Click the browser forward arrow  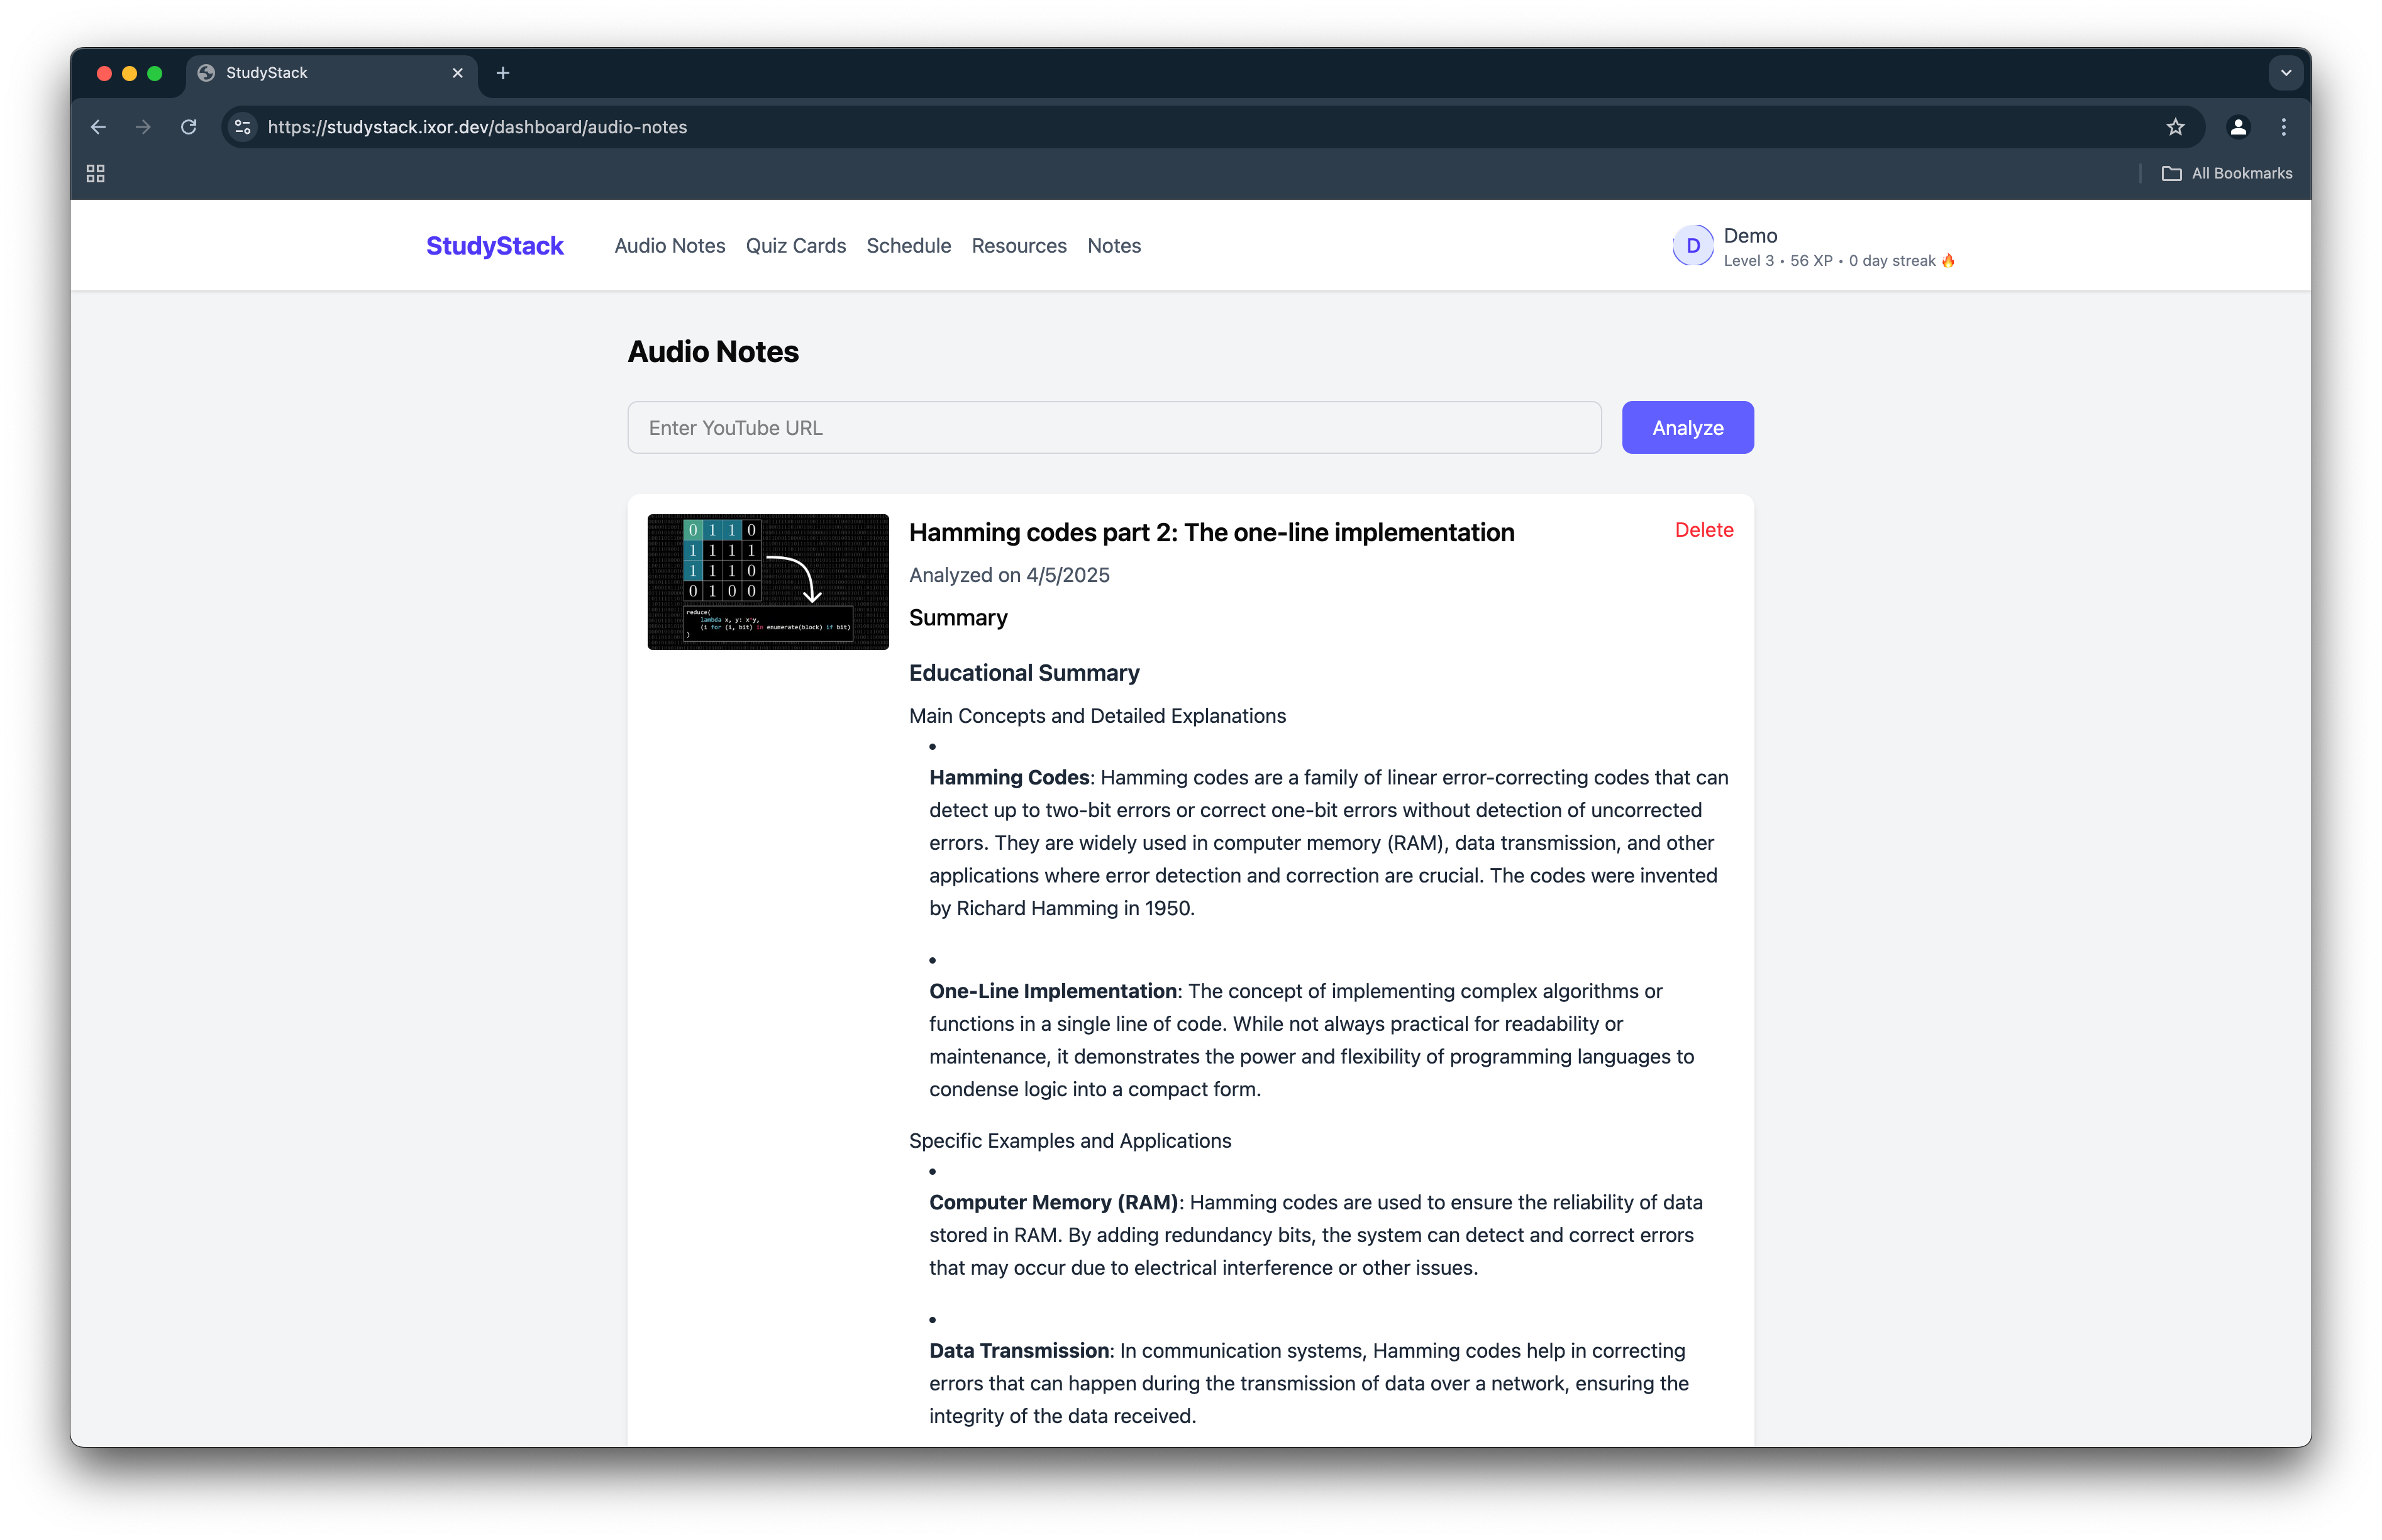click(x=143, y=127)
